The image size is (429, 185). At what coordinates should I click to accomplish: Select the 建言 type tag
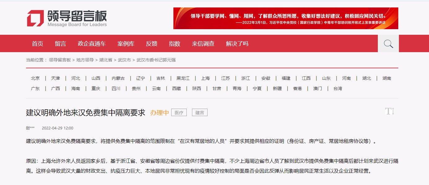(200, 113)
